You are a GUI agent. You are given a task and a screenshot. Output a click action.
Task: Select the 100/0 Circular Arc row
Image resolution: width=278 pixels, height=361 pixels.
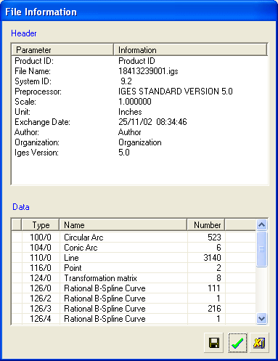tap(134, 238)
